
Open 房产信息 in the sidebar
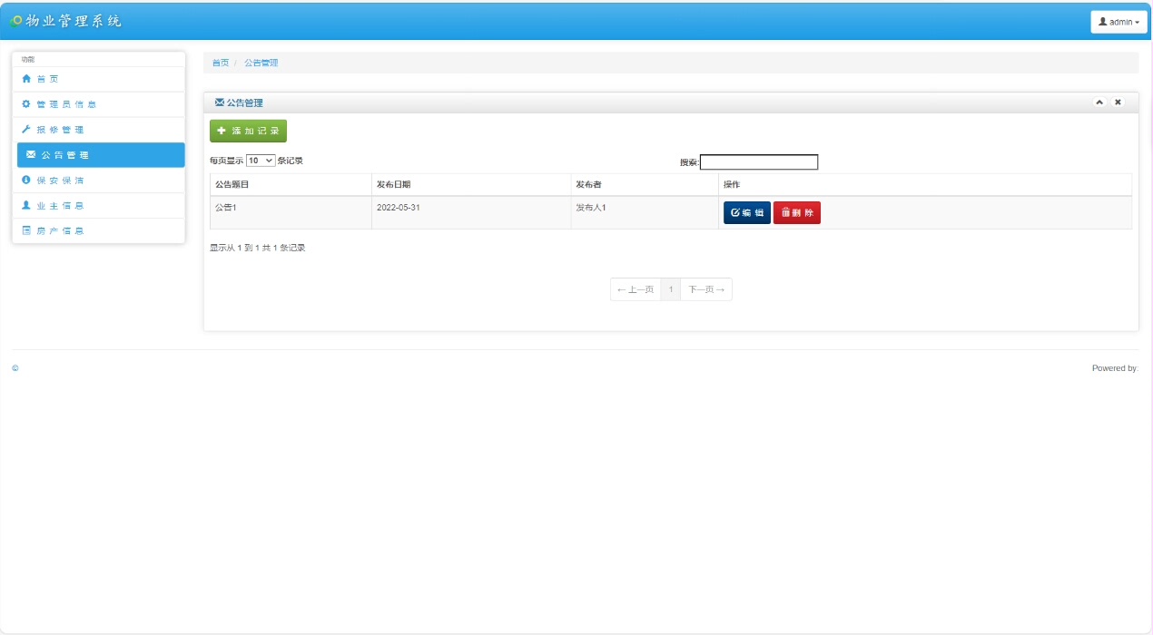tap(98, 231)
